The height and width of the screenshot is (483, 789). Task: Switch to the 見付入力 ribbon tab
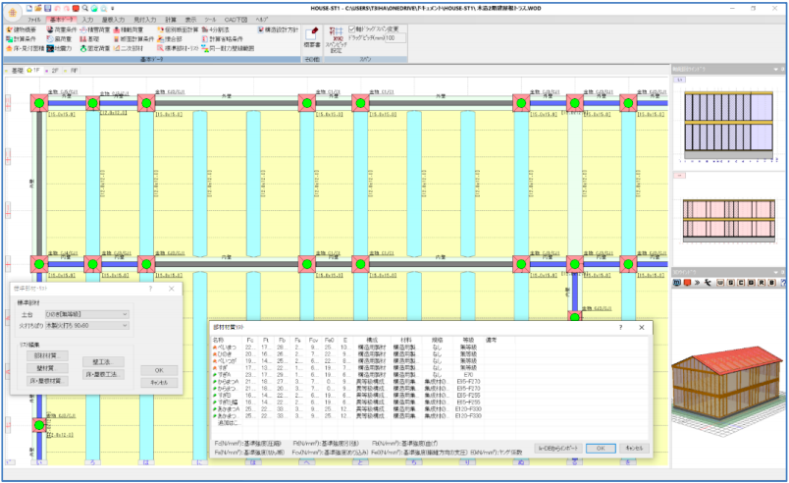[145, 20]
